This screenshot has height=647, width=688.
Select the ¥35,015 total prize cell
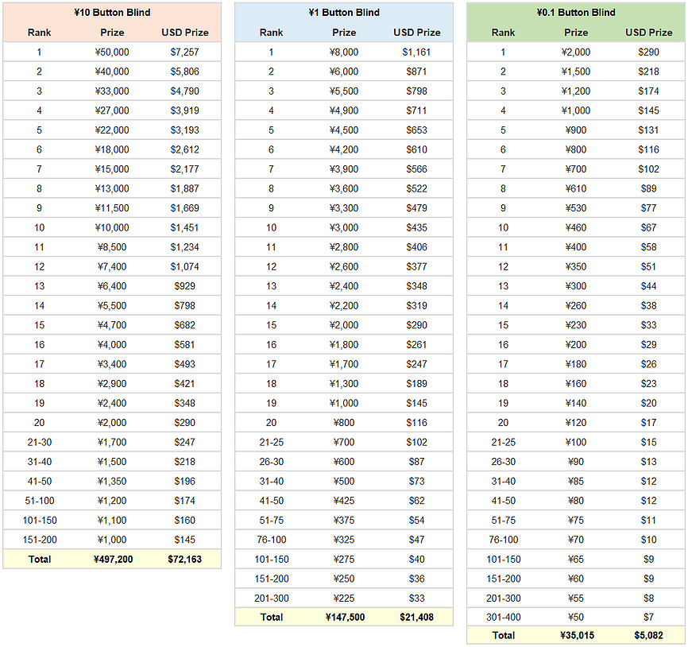576,635
